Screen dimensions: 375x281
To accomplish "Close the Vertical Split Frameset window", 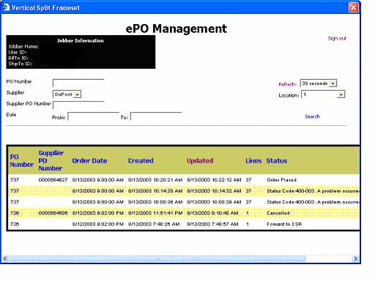I will click(354, 7).
